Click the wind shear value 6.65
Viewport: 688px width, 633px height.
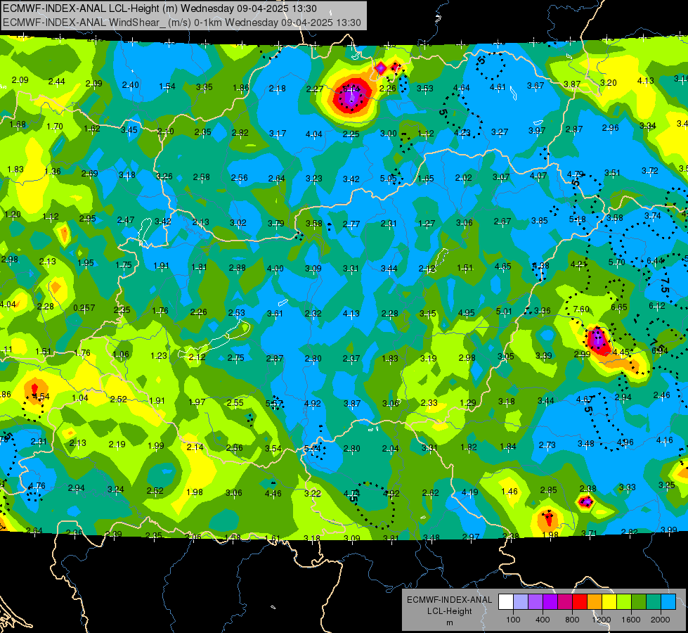tap(618, 307)
